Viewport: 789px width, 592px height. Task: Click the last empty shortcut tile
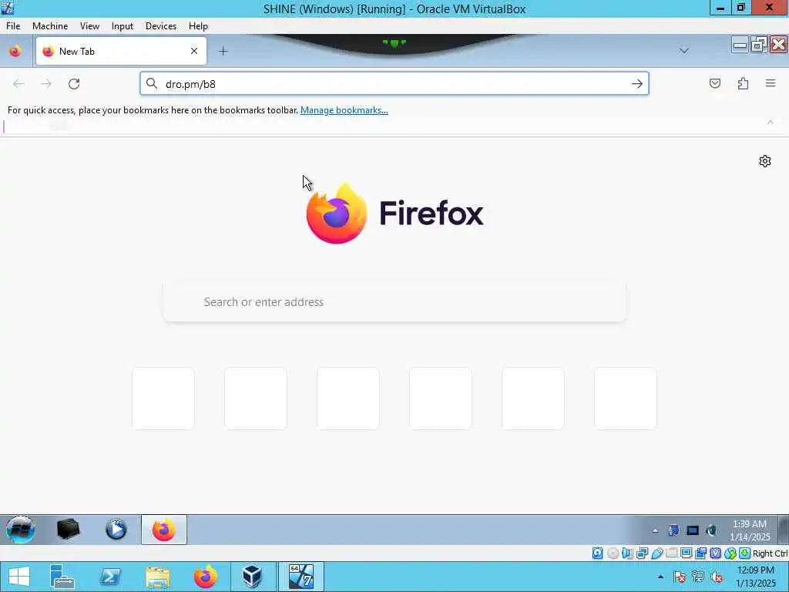(x=626, y=399)
